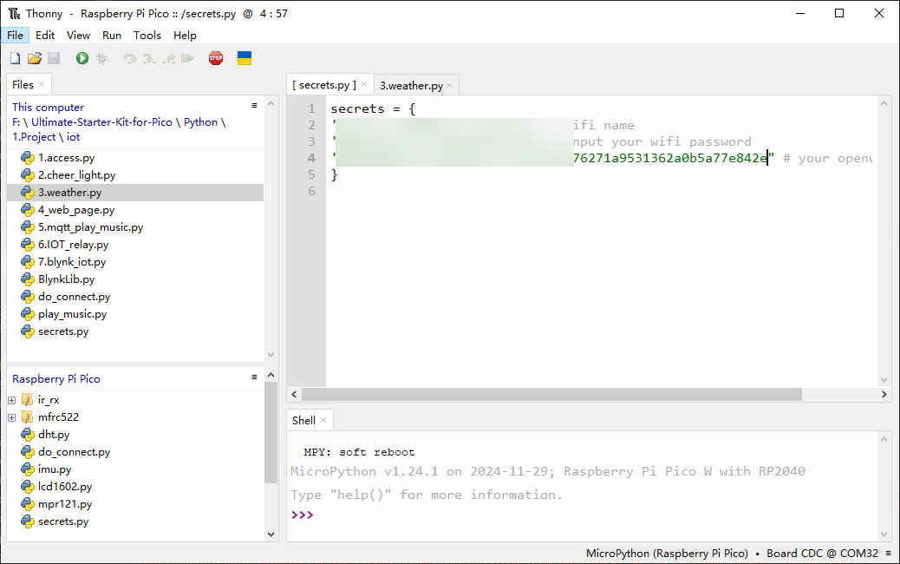The width and height of the screenshot is (900, 564).
Task: Select 3.weather.py in the file list
Action: (69, 193)
